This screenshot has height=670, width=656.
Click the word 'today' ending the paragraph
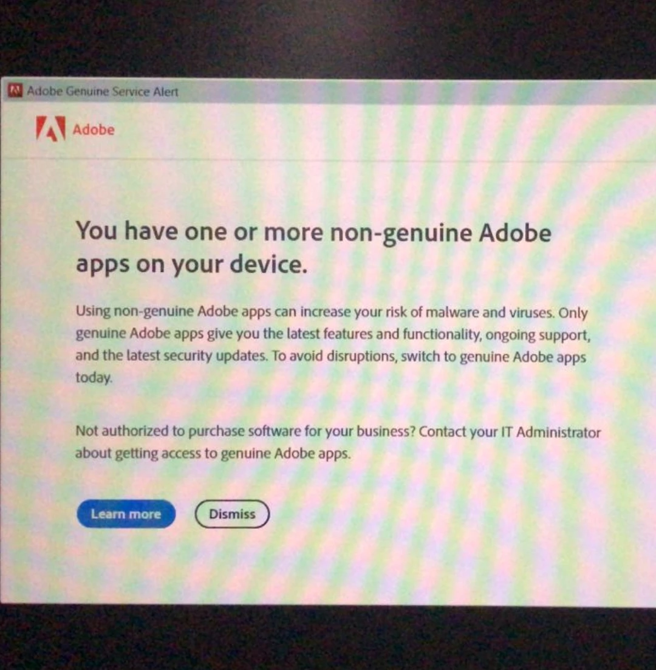pos(94,378)
